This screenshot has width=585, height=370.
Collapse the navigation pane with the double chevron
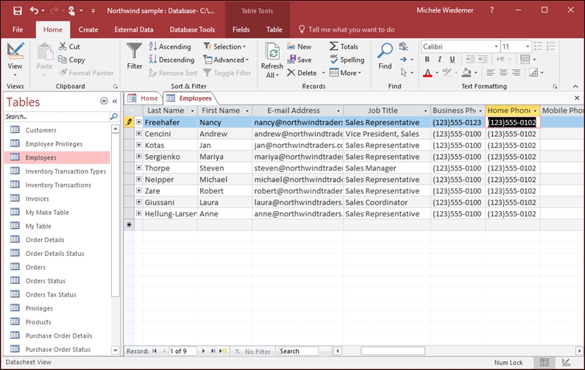115,102
